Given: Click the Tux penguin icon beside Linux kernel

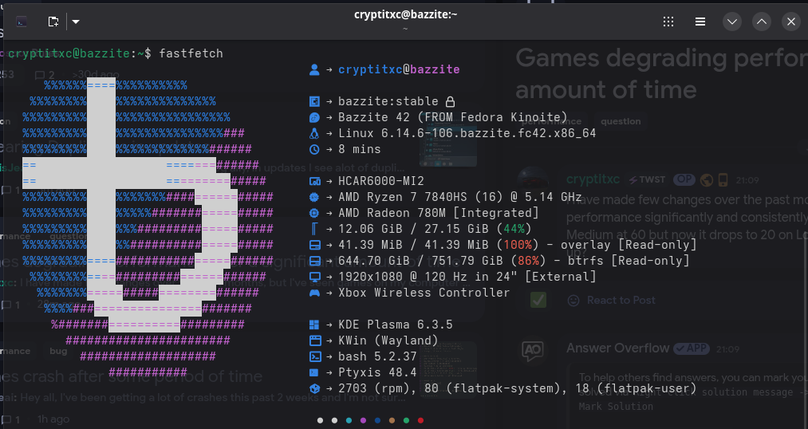Looking at the screenshot, I should point(314,133).
